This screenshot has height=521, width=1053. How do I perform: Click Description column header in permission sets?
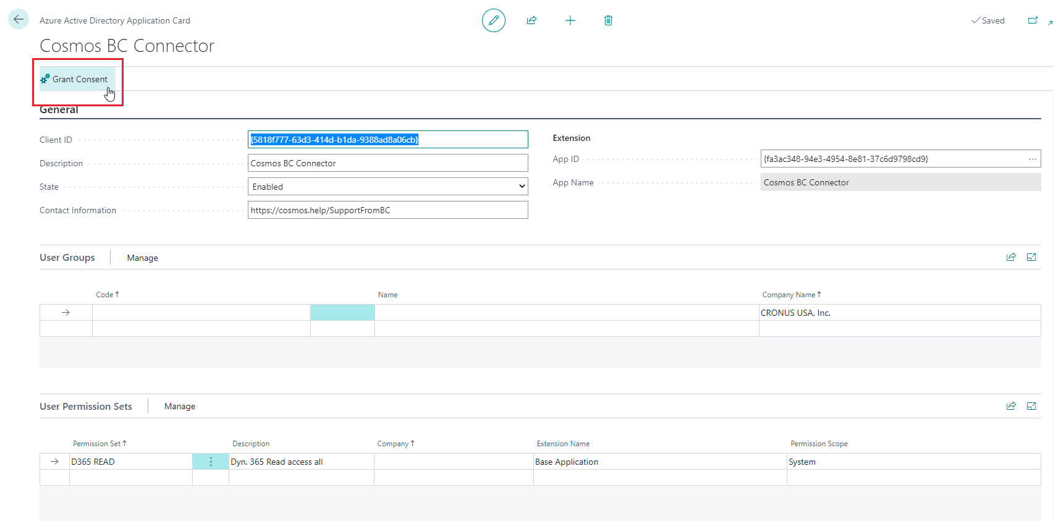[251, 444]
